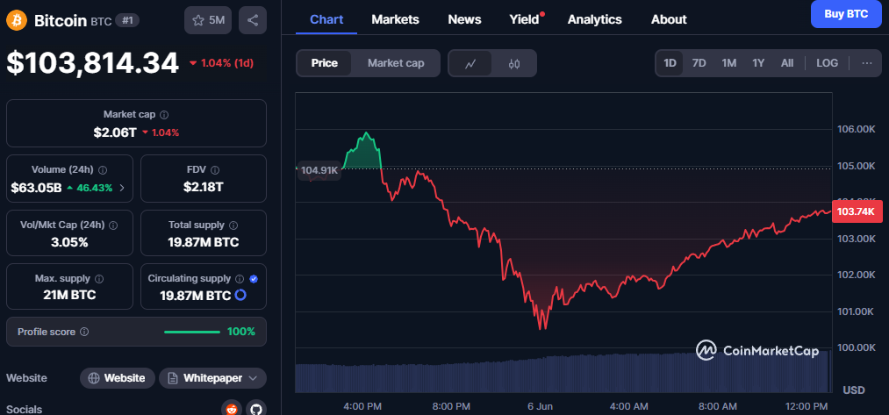Click Profile score info icon
The height and width of the screenshot is (415, 889).
click(x=84, y=332)
